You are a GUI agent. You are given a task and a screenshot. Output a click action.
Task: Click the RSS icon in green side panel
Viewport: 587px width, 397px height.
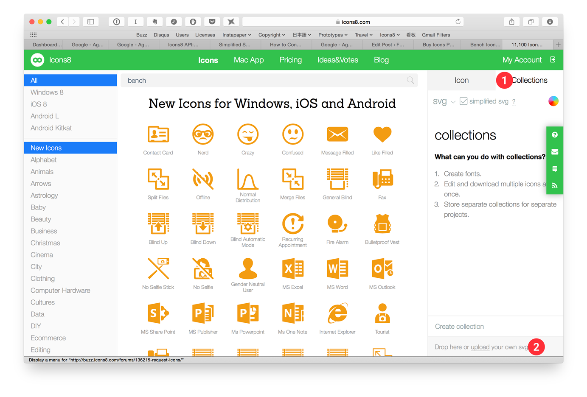click(554, 185)
